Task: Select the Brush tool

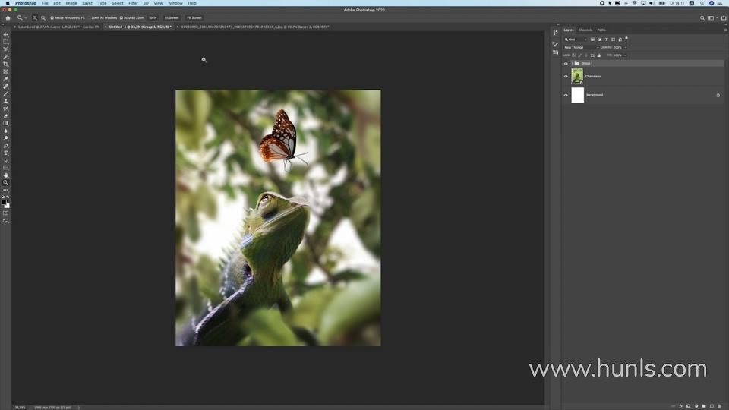Action: [x=5, y=94]
